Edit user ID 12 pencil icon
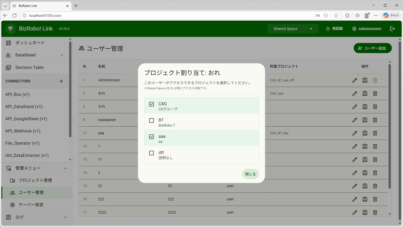Image resolution: width=403 pixels, height=227 pixels. (x=355, y=146)
